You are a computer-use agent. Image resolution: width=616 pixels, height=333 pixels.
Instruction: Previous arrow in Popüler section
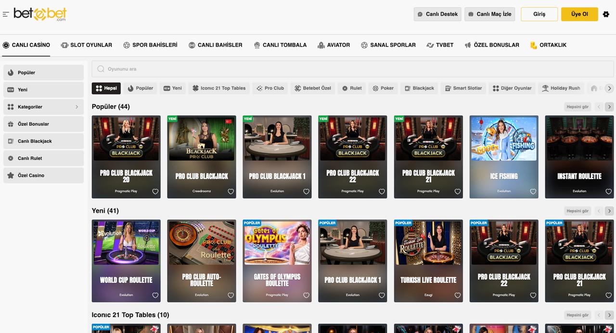[x=599, y=107]
